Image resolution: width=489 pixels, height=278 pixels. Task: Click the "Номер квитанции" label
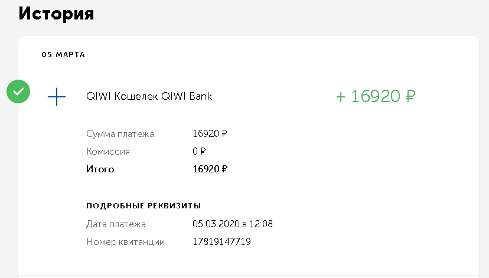[125, 242]
